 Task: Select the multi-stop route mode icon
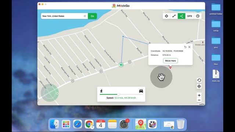181,16
